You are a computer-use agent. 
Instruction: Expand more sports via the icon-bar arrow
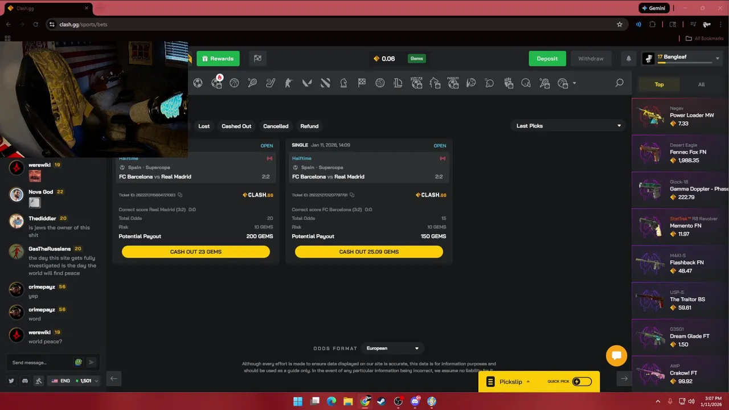tap(574, 83)
